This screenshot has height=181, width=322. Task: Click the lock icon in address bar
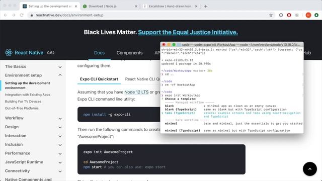(x=31, y=15)
